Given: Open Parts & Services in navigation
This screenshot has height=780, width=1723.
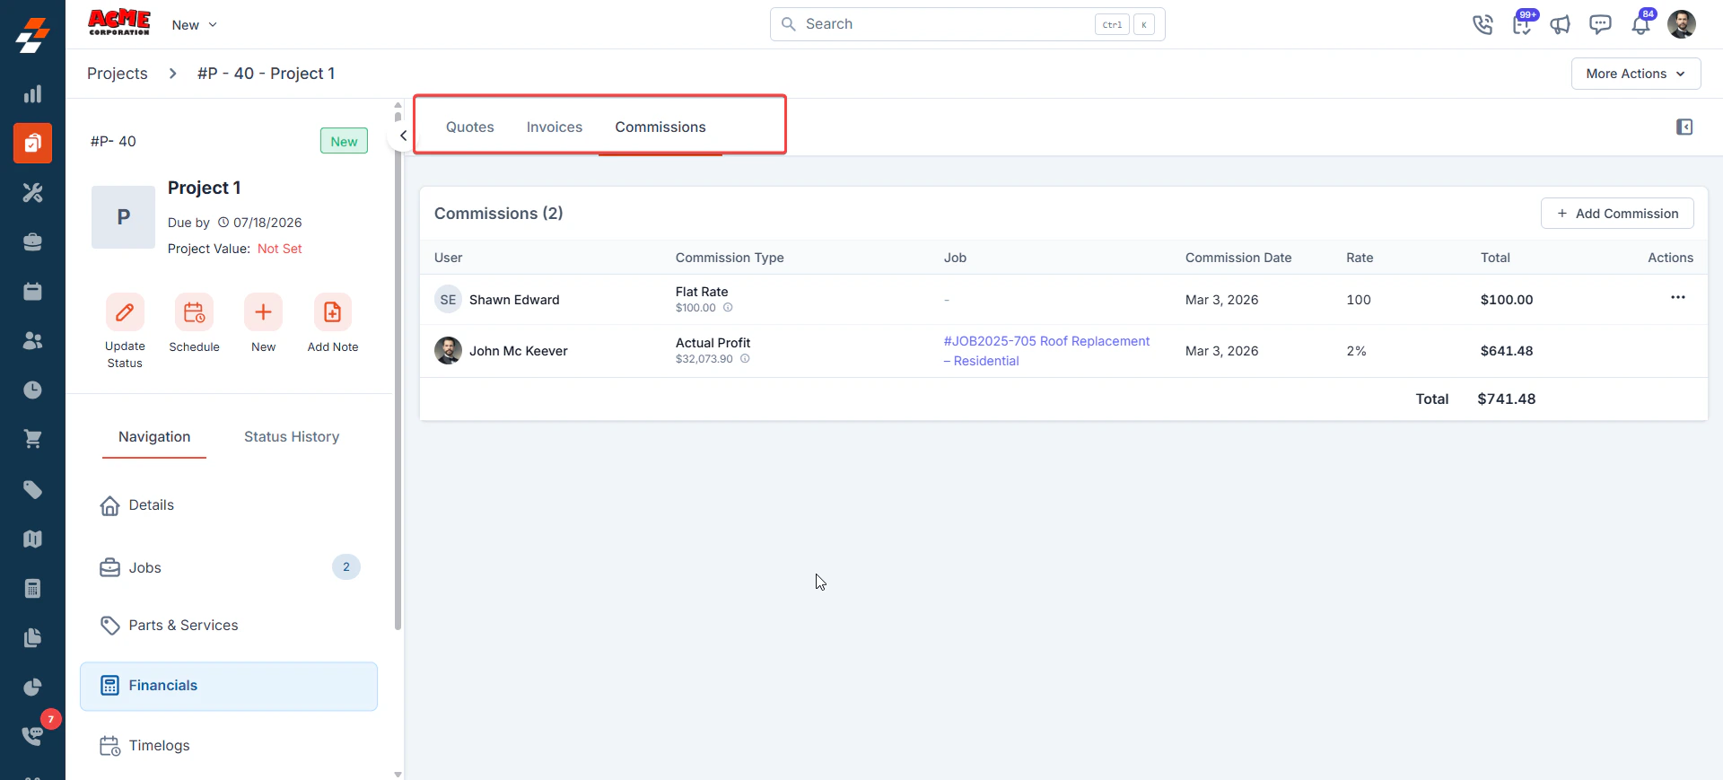Looking at the screenshot, I should click(229, 626).
